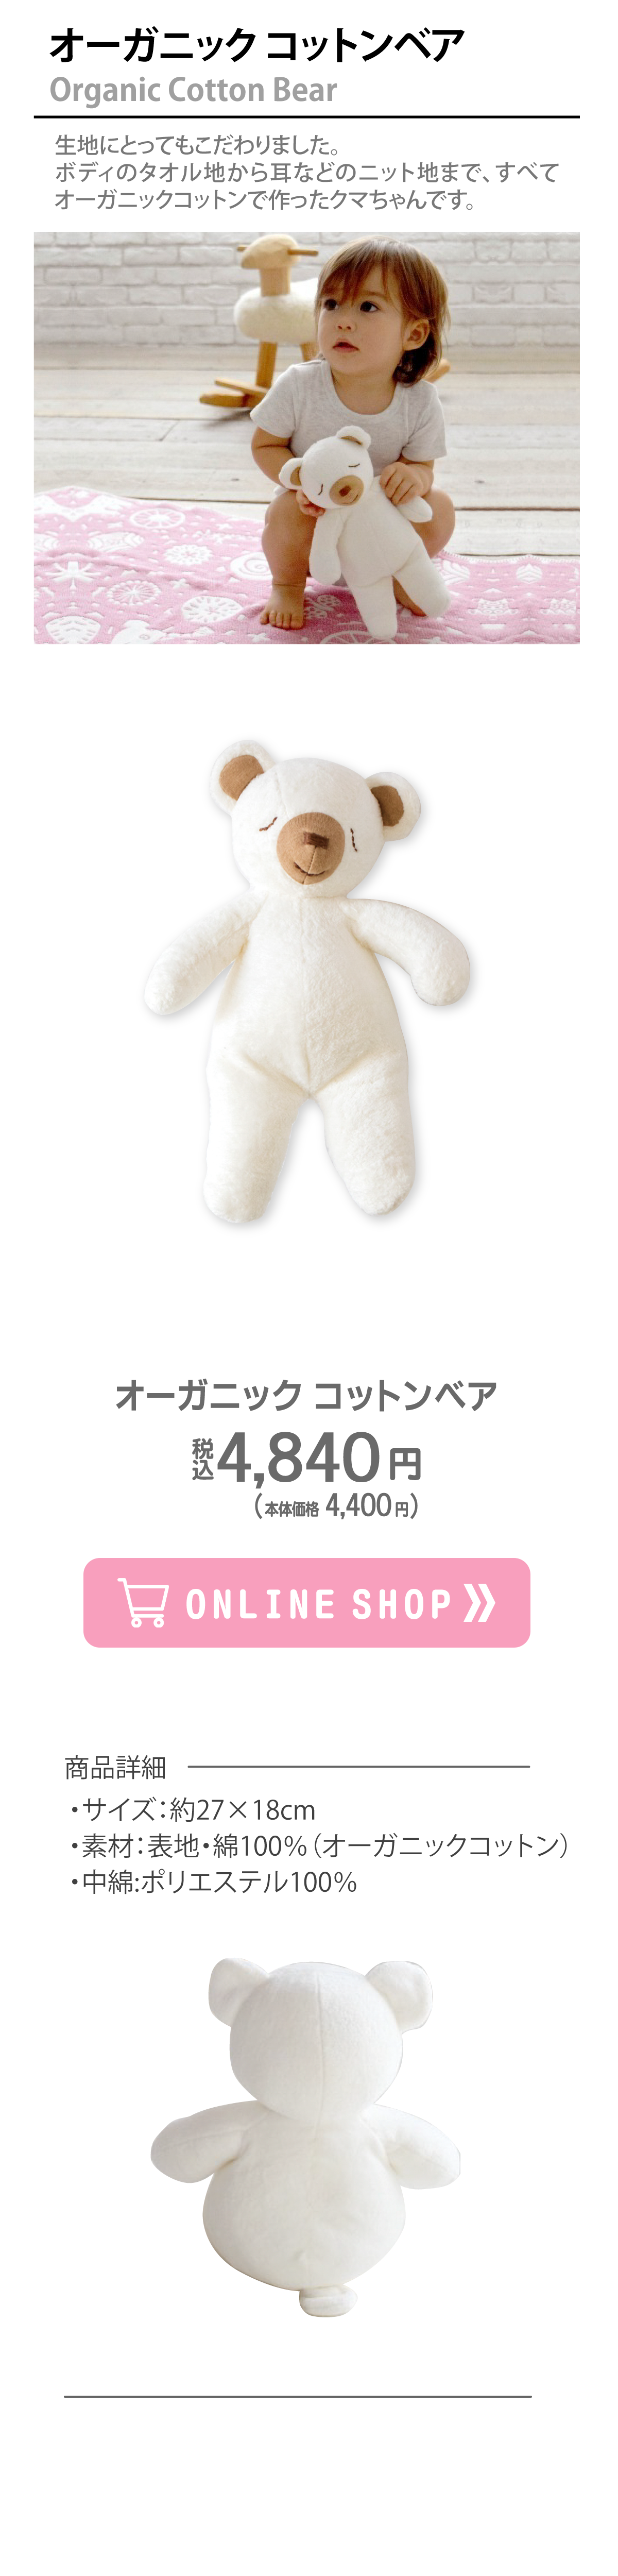Click the shopping cart icon
The height and width of the screenshot is (2576, 618).
143,1602
